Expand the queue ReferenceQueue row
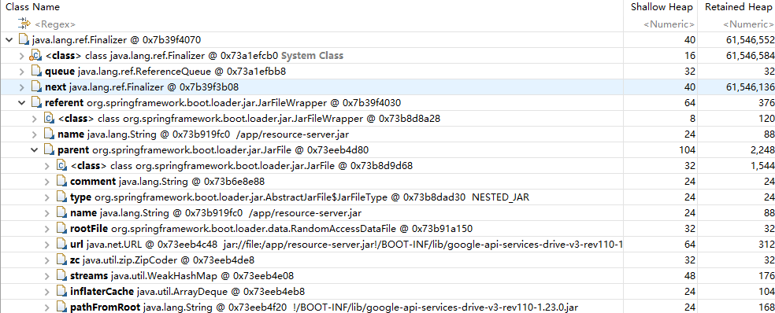 pos(21,72)
